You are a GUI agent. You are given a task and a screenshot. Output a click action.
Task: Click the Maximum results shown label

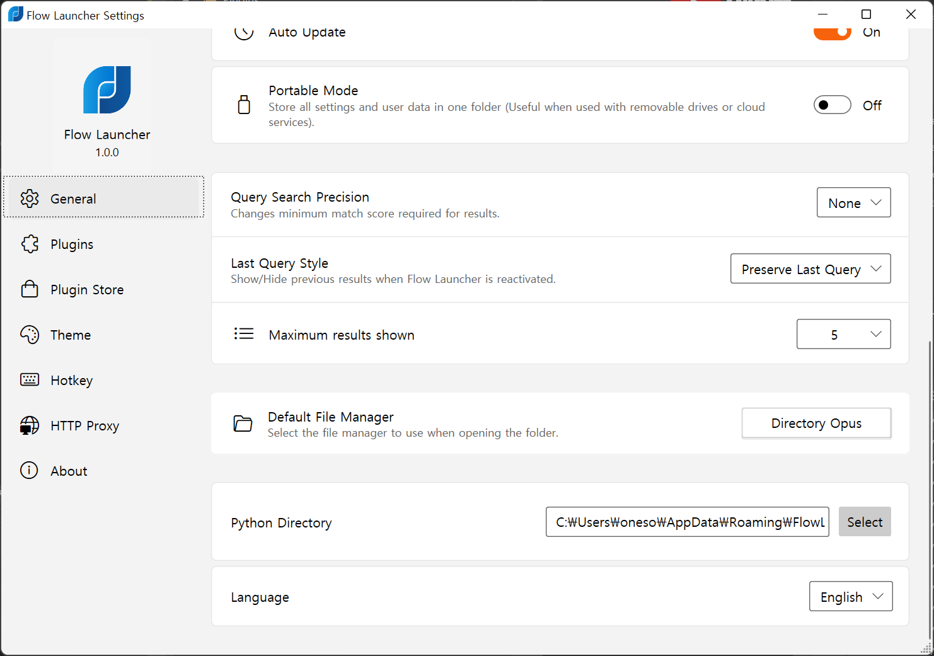pyautogui.click(x=342, y=335)
